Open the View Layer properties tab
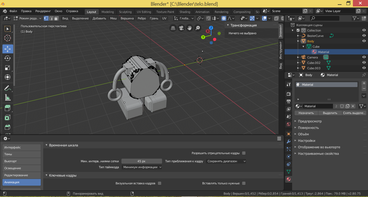This screenshot has height=197, width=368. (288, 109)
